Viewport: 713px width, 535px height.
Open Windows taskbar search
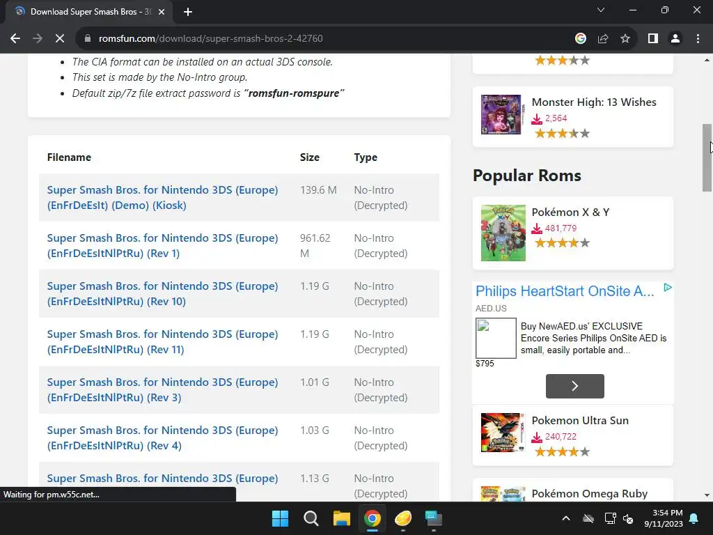coord(311,518)
